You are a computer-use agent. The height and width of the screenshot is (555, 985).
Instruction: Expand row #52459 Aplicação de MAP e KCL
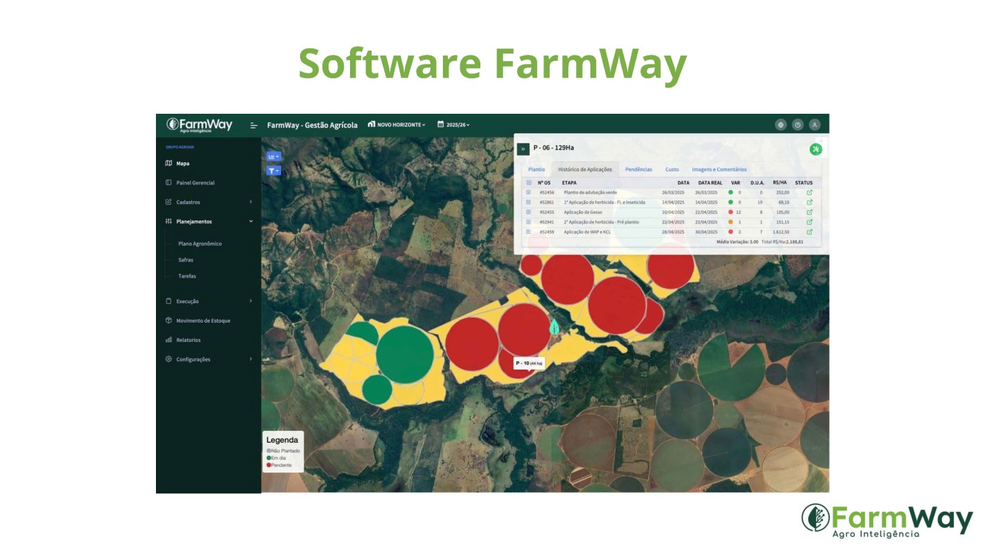tap(528, 232)
